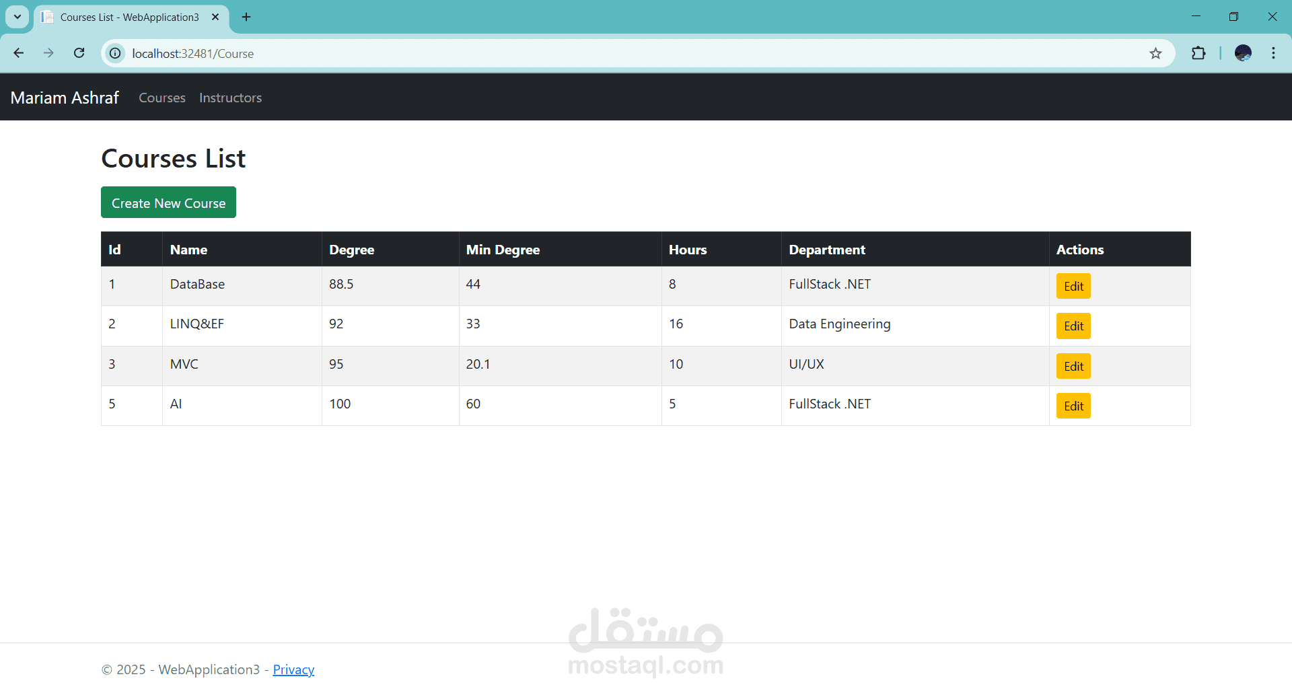Click the Courses List page heading
Screen dimensions: 1292x693
pyautogui.click(x=174, y=159)
